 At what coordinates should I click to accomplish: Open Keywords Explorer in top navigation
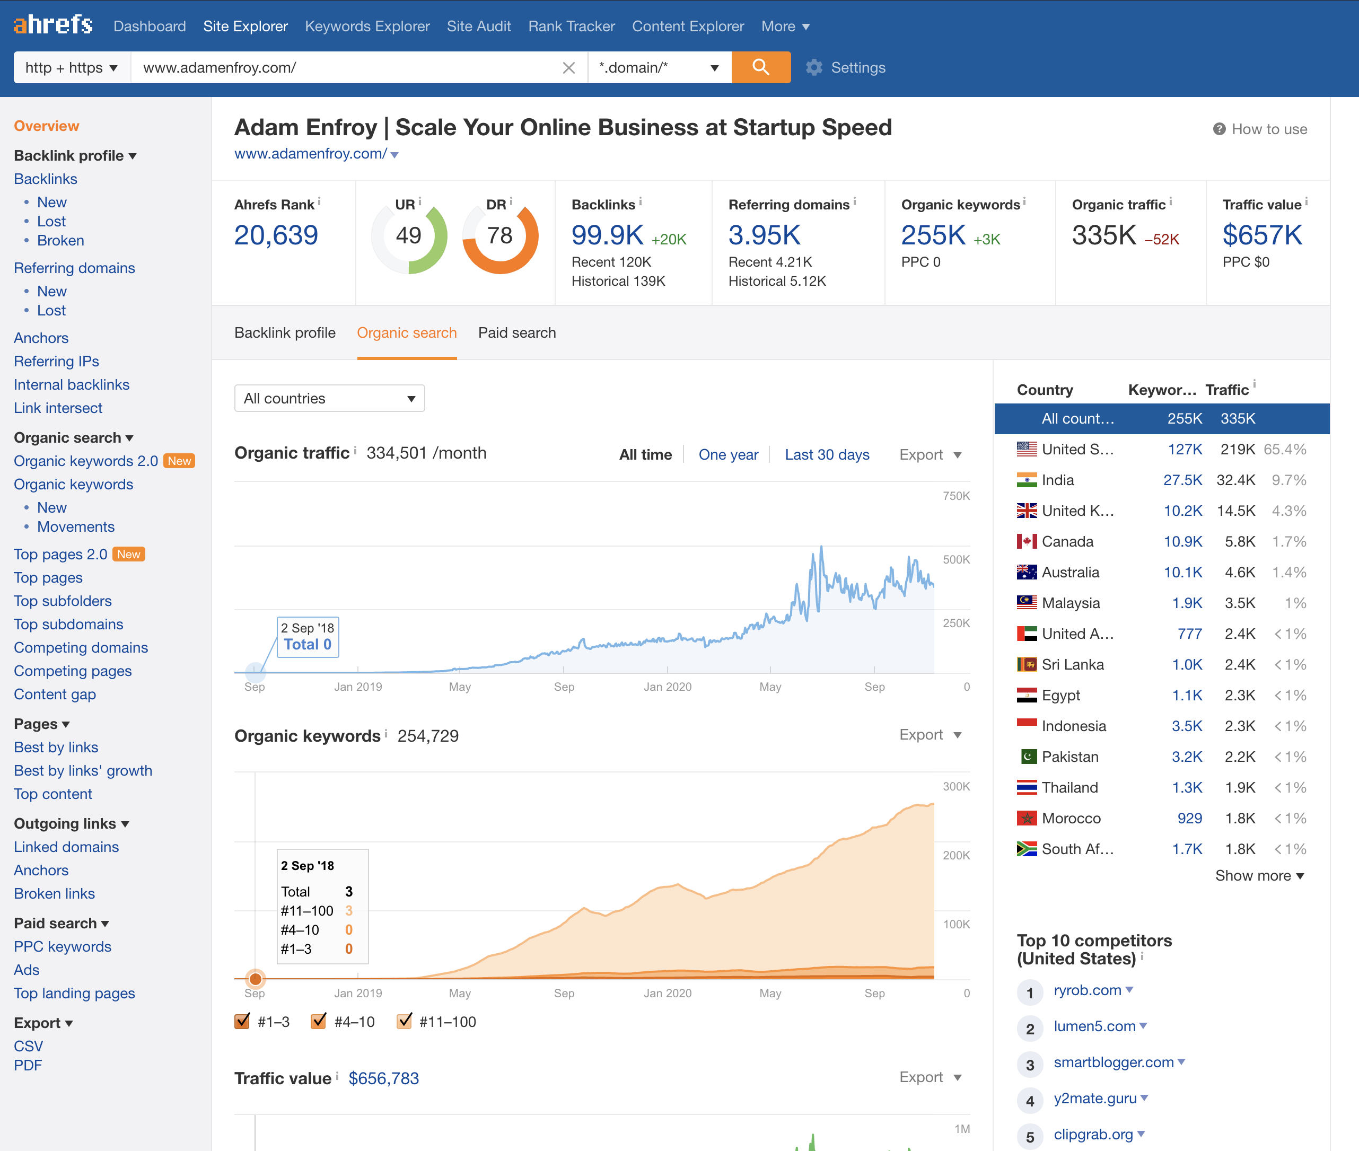(367, 26)
